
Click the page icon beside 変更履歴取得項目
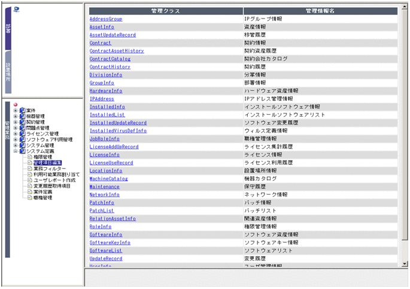[29, 186]
